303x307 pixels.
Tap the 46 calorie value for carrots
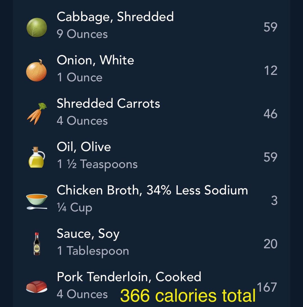click(270, 114)
